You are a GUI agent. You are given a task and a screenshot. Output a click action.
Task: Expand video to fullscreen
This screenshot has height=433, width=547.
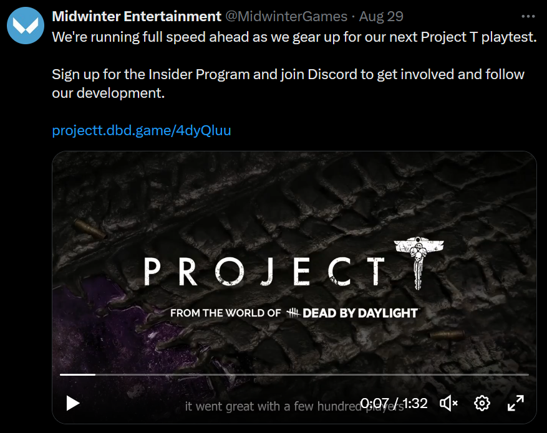[x=516, y=403]
